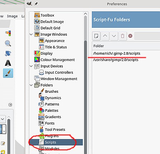160x154 pixels.
Task: Move the selected folder up with the arrow button
Action: coord(105,36)
